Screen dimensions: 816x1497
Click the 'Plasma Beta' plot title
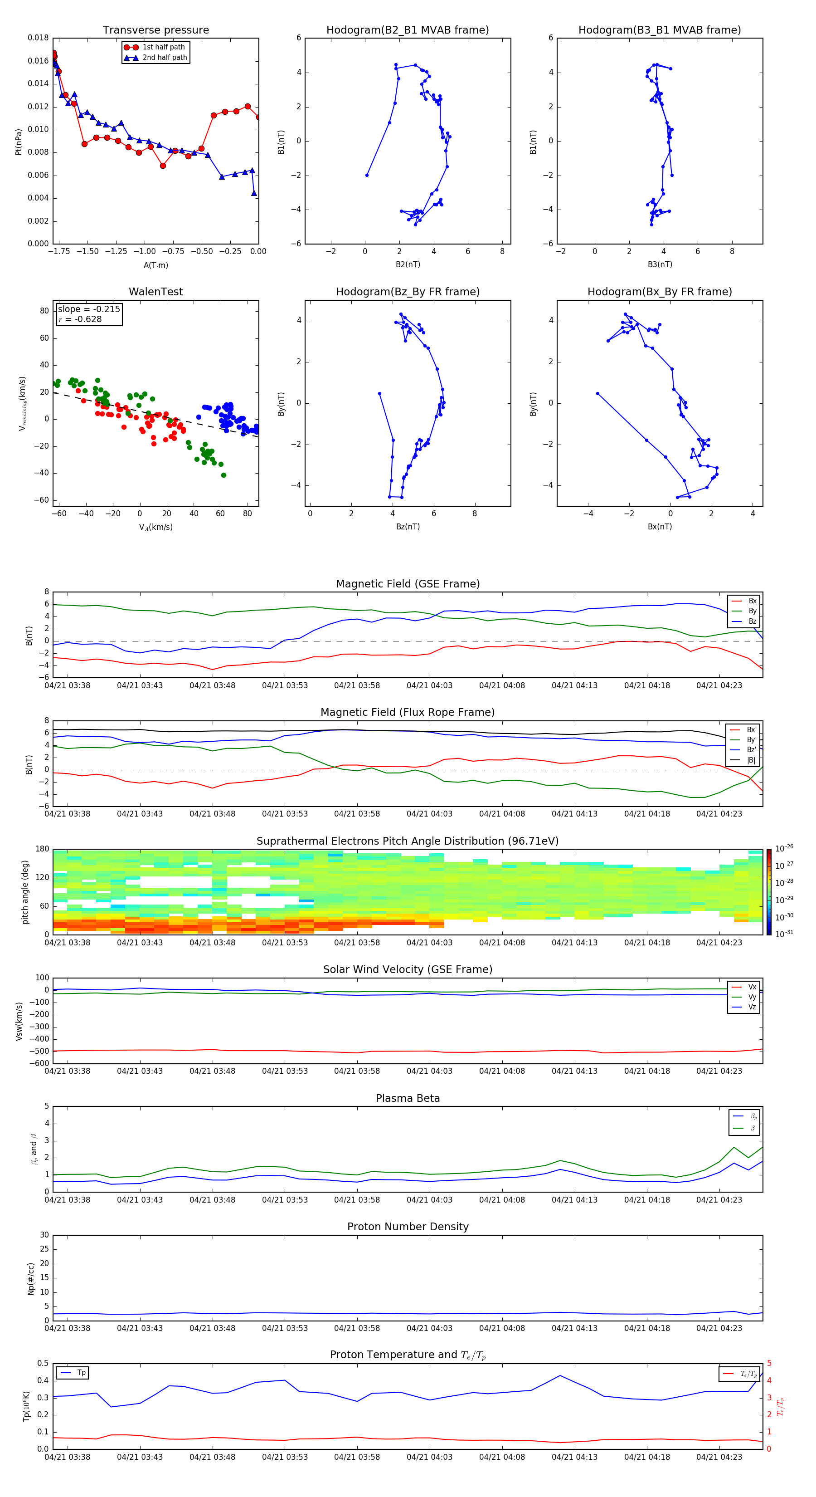[x=408, y=1098]
